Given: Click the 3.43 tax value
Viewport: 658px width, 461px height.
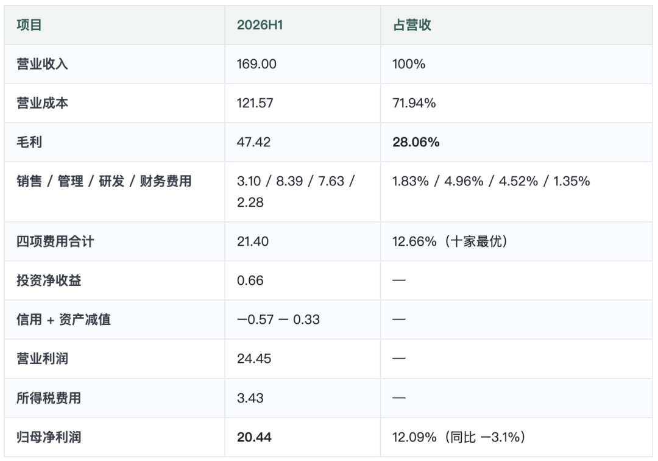Looking at the screenshot, I should [x=250, y=398].
